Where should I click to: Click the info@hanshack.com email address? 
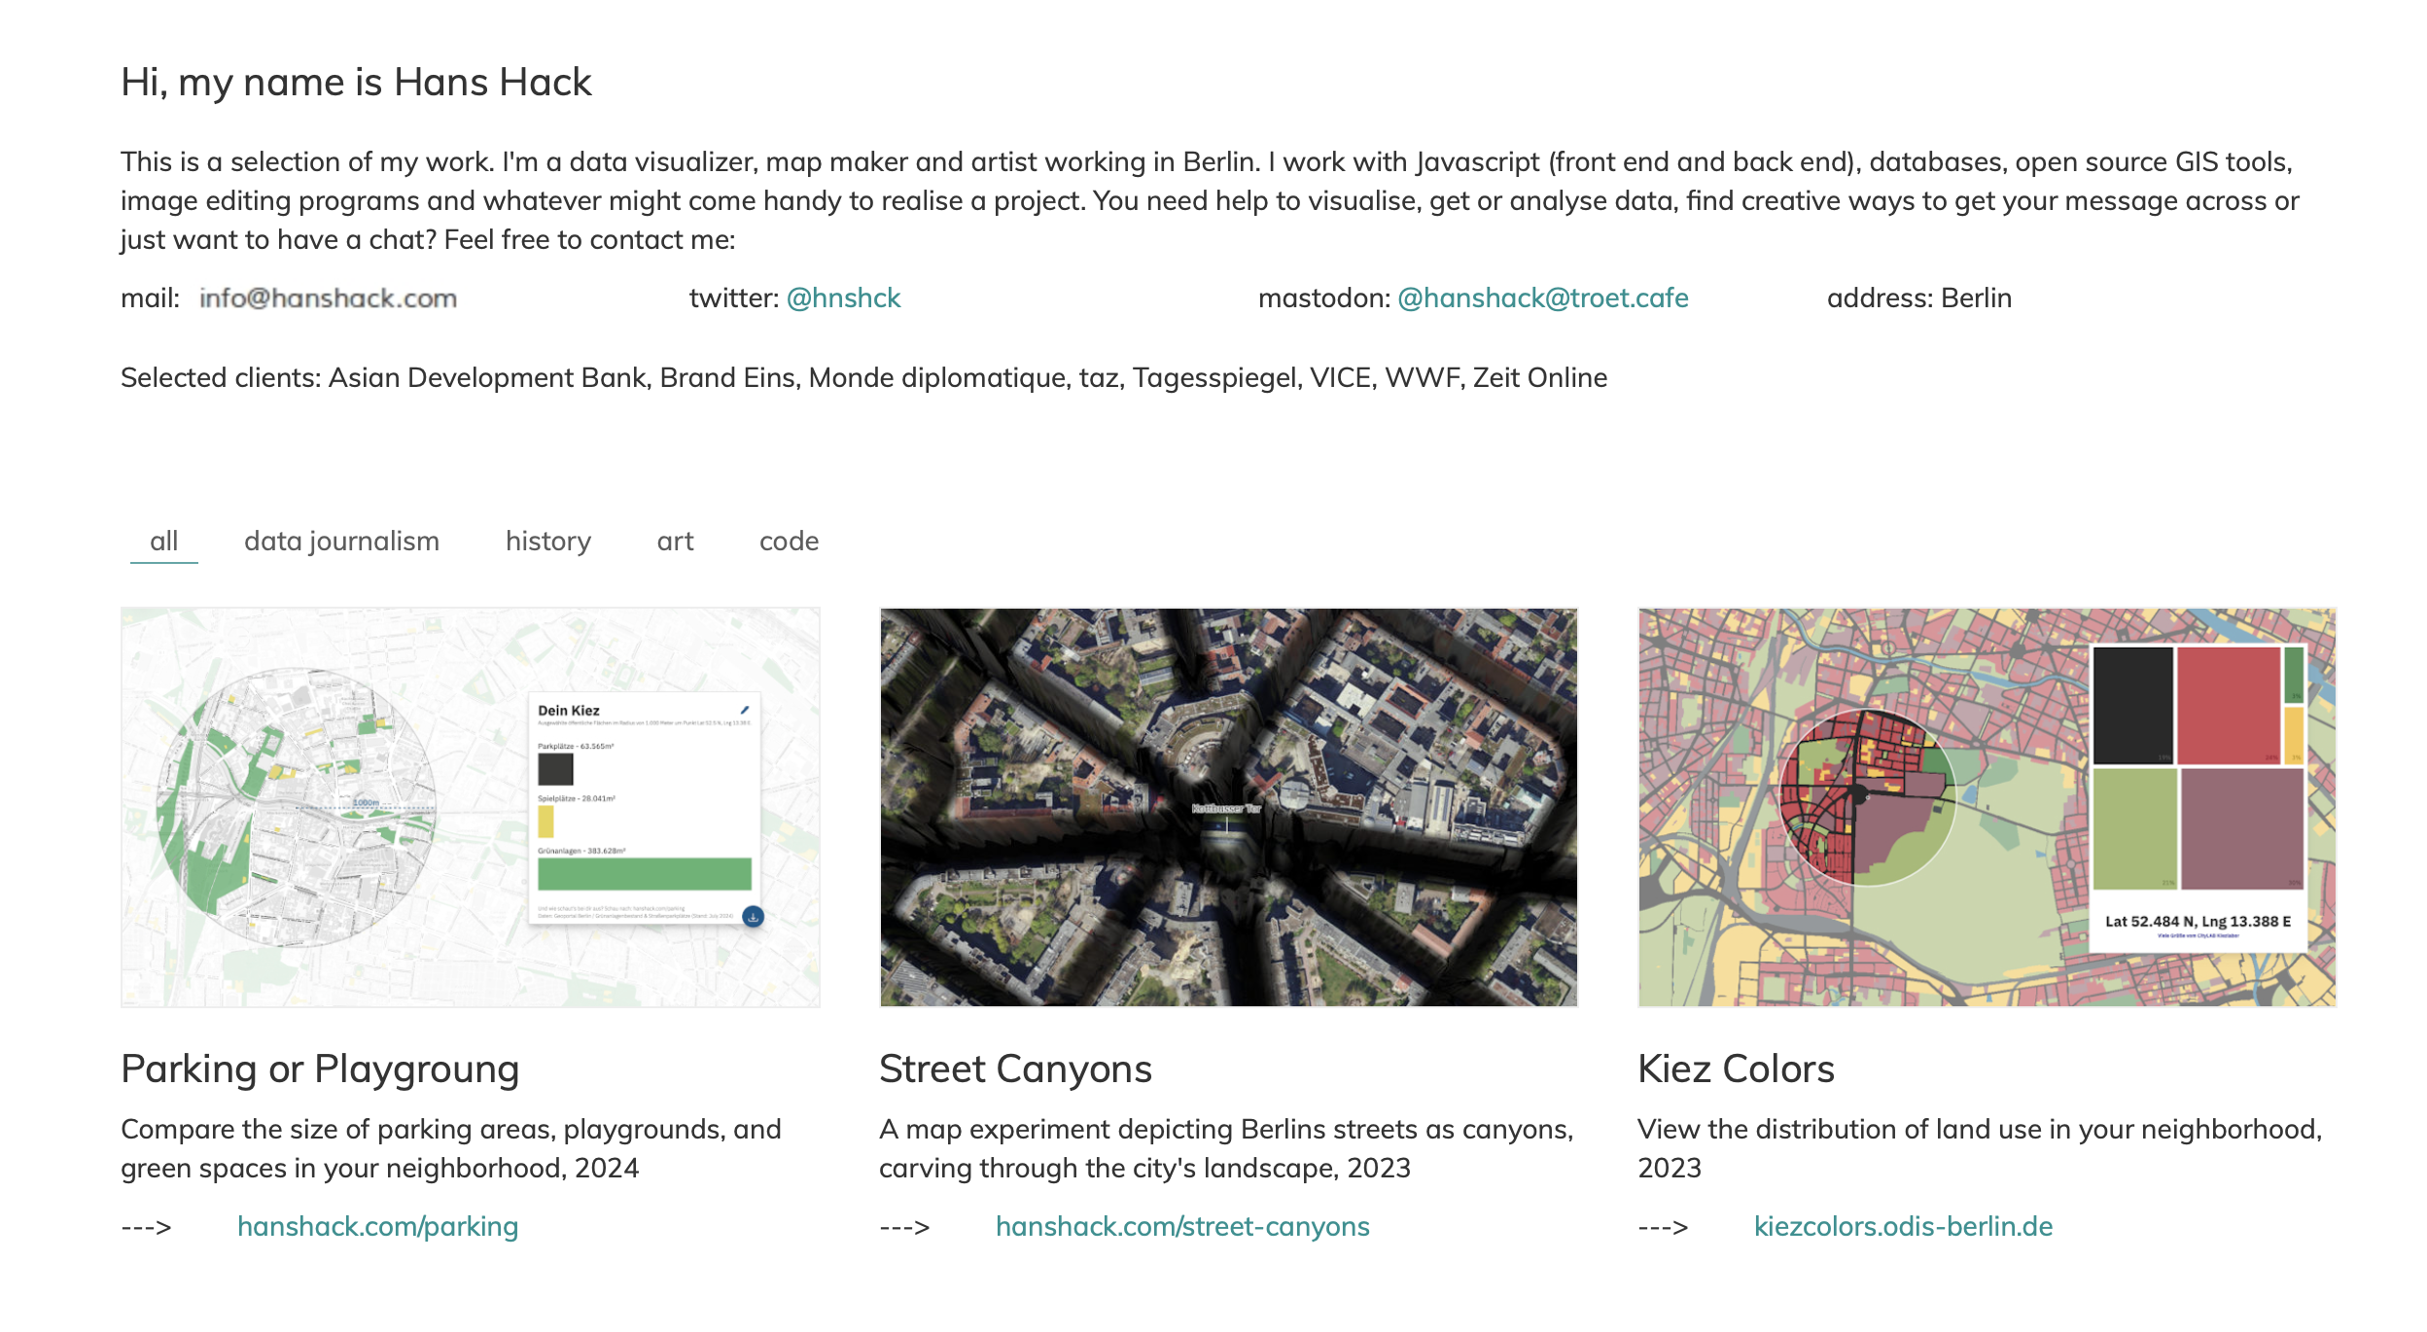point(328,298)
